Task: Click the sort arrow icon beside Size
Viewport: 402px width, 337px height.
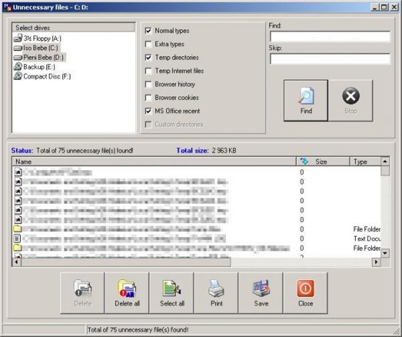Action: pyautogui.click(x=304, y=161)
